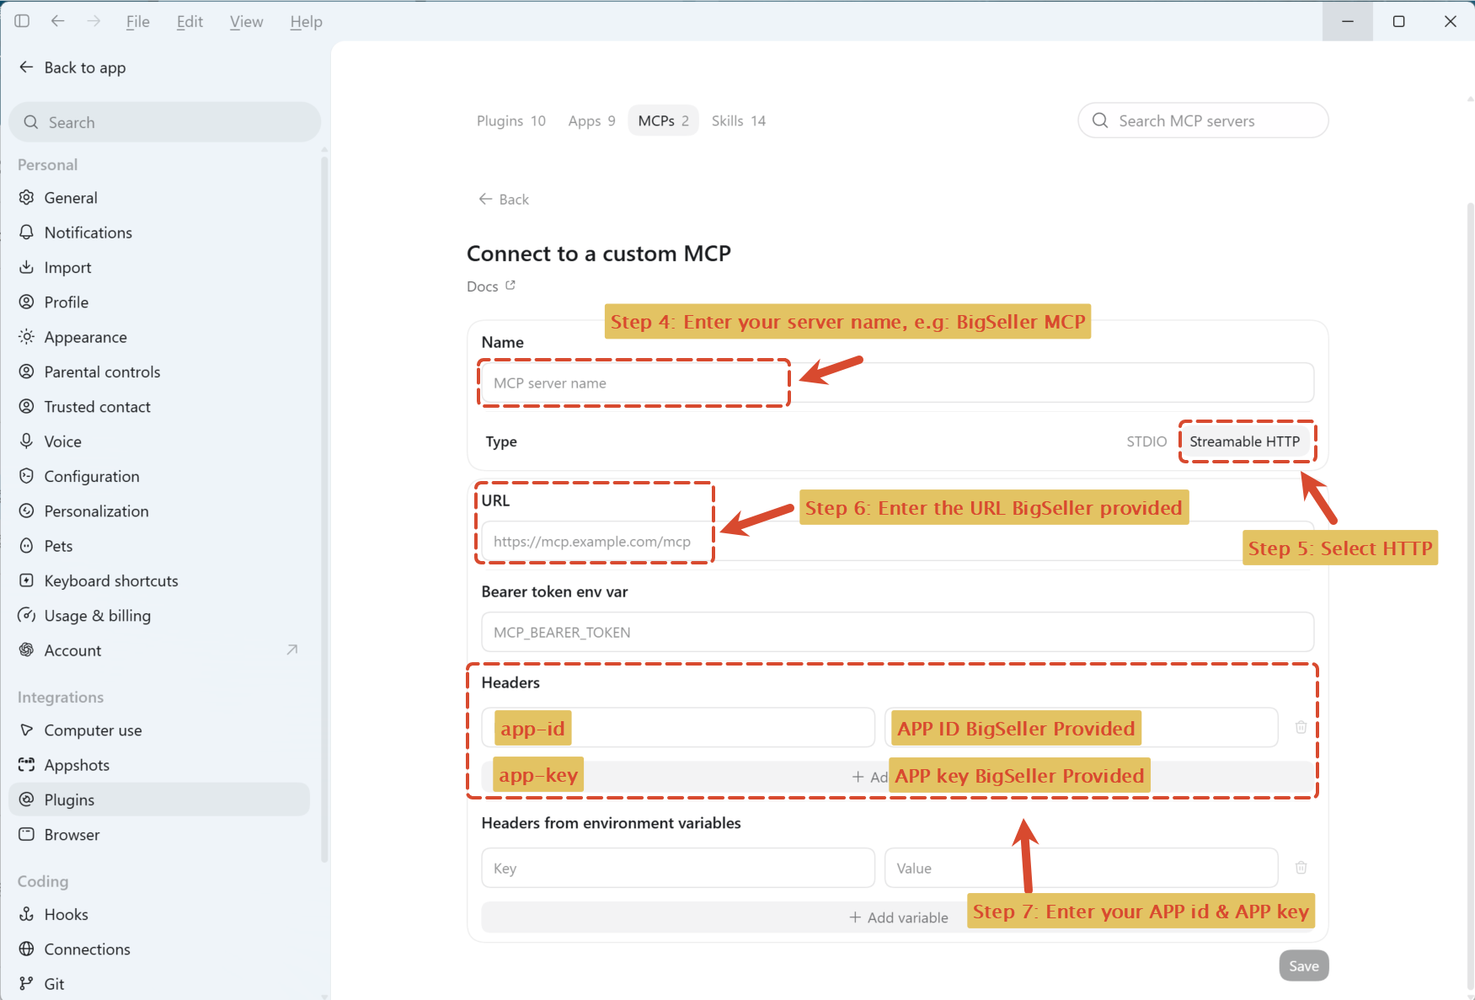Open Keyboard shortcuts settings
The width and height of the screenshot is (1475, 1000).
click(x=159, y=580)
